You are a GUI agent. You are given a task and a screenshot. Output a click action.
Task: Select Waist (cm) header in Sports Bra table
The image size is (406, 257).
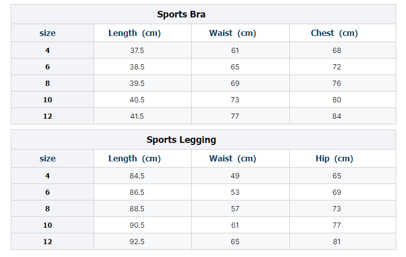coord(232,33)
